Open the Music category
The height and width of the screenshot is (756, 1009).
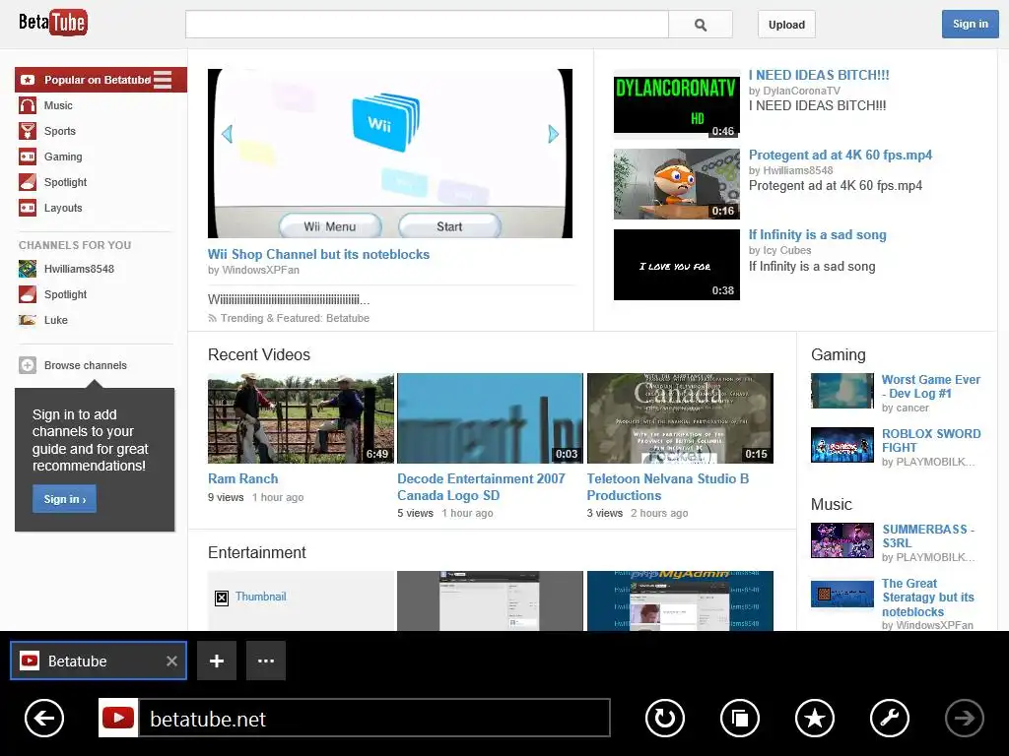(58, 105)
